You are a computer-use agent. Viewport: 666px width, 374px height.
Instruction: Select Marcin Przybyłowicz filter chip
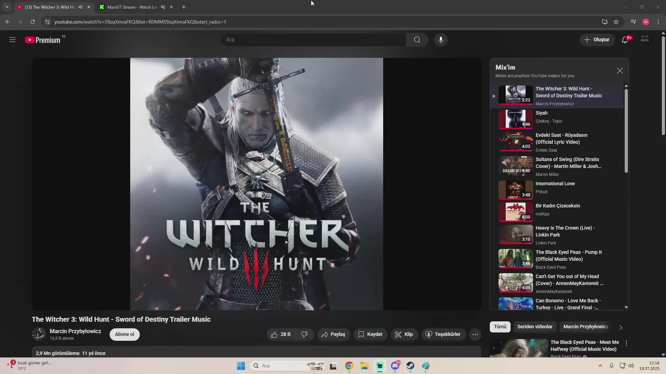pyautogui.click(x=586, y=327)
